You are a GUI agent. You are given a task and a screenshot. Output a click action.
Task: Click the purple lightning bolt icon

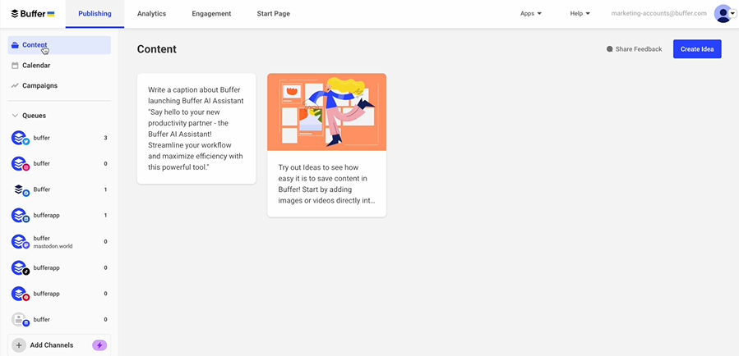(x=99, y=345)
